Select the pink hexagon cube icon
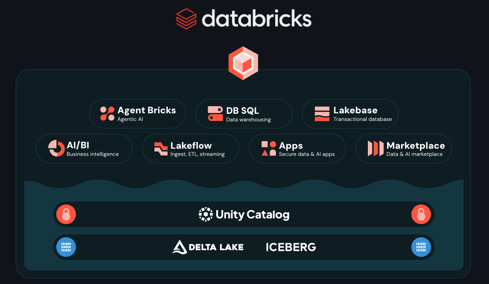Screen dimensions: 489x284 (x=244, y=63)
